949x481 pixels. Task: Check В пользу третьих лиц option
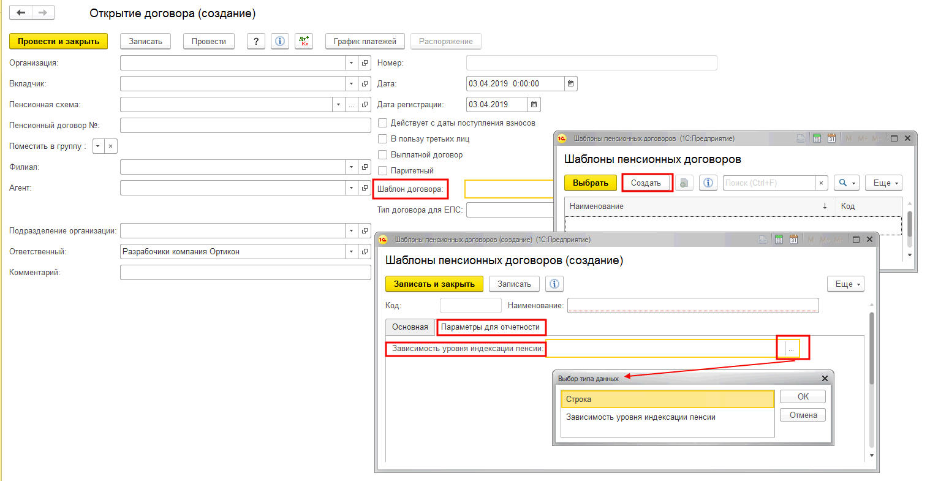(x=383, y=138)
